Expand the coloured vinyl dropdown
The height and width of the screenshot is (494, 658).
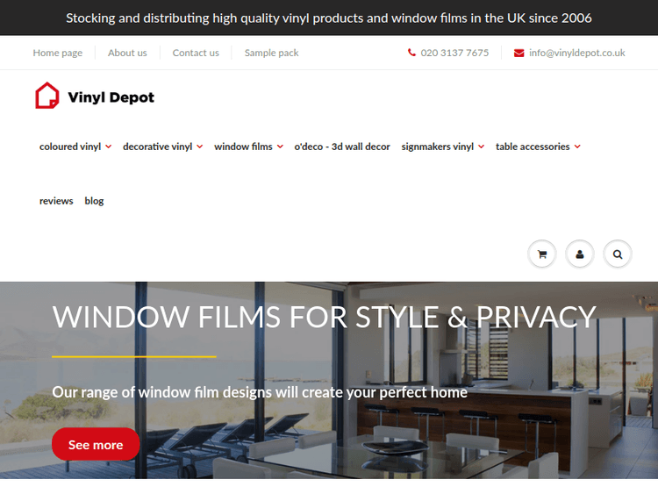coord(75,147)
